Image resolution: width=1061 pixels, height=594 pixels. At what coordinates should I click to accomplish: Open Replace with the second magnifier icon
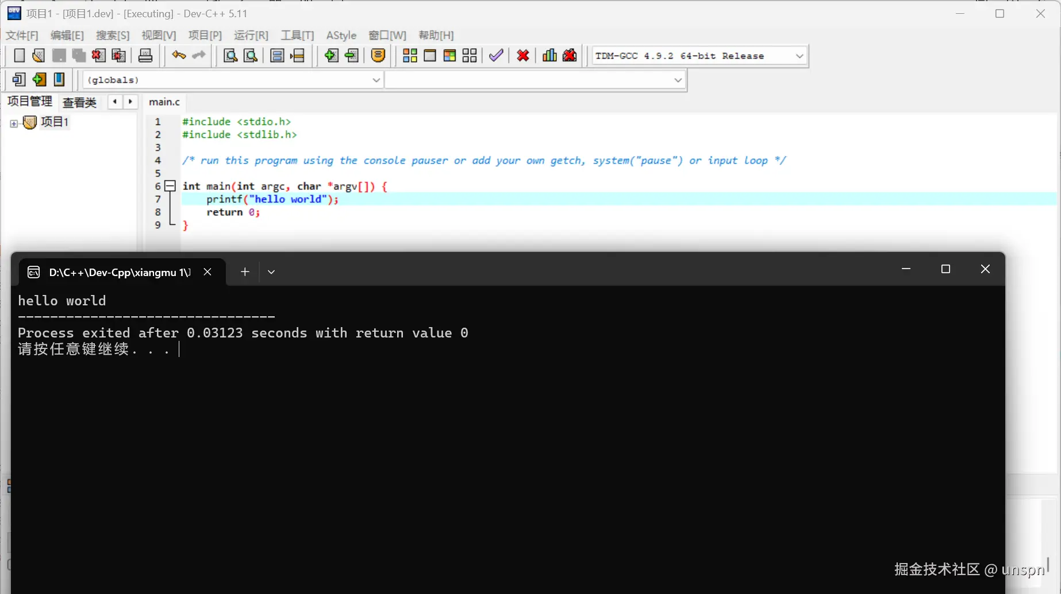(x=251, y=56)
